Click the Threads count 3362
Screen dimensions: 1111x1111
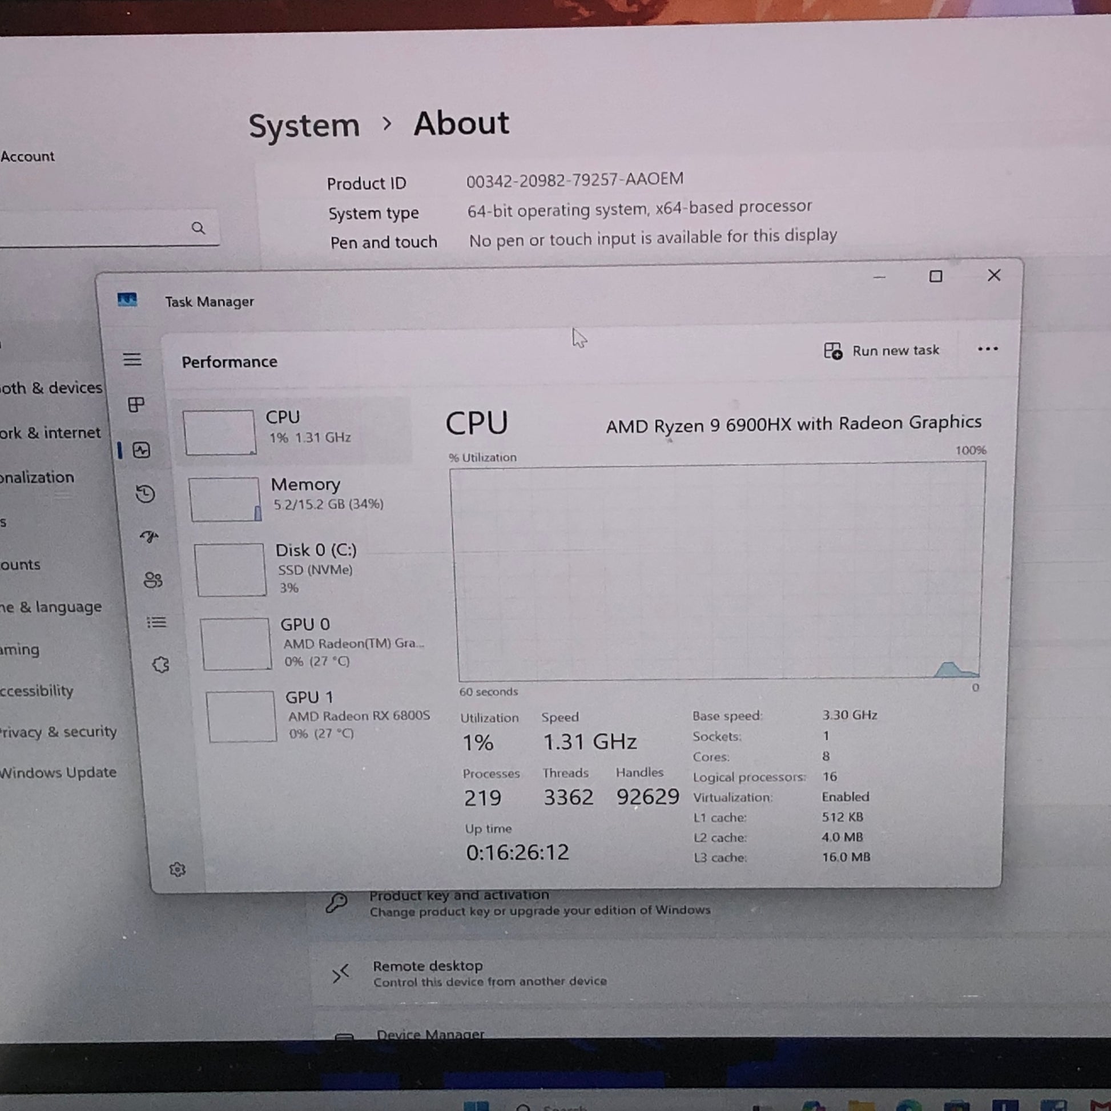pos(568,798)
